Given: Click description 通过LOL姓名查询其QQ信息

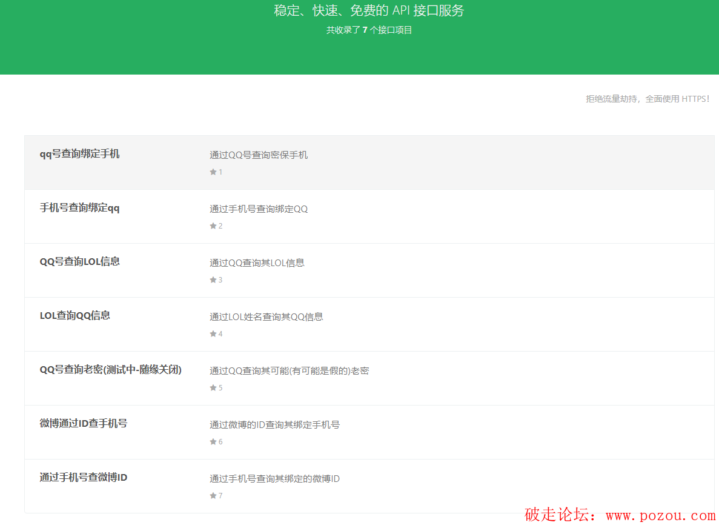Looking at the screenshot, I should [267, 317].
